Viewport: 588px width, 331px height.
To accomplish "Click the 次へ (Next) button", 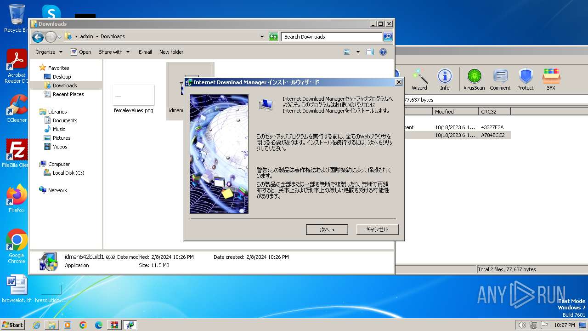I will 327,229.
